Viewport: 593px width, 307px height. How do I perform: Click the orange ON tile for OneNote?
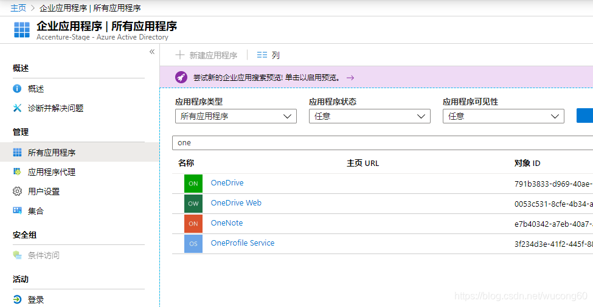click(193, 224)
